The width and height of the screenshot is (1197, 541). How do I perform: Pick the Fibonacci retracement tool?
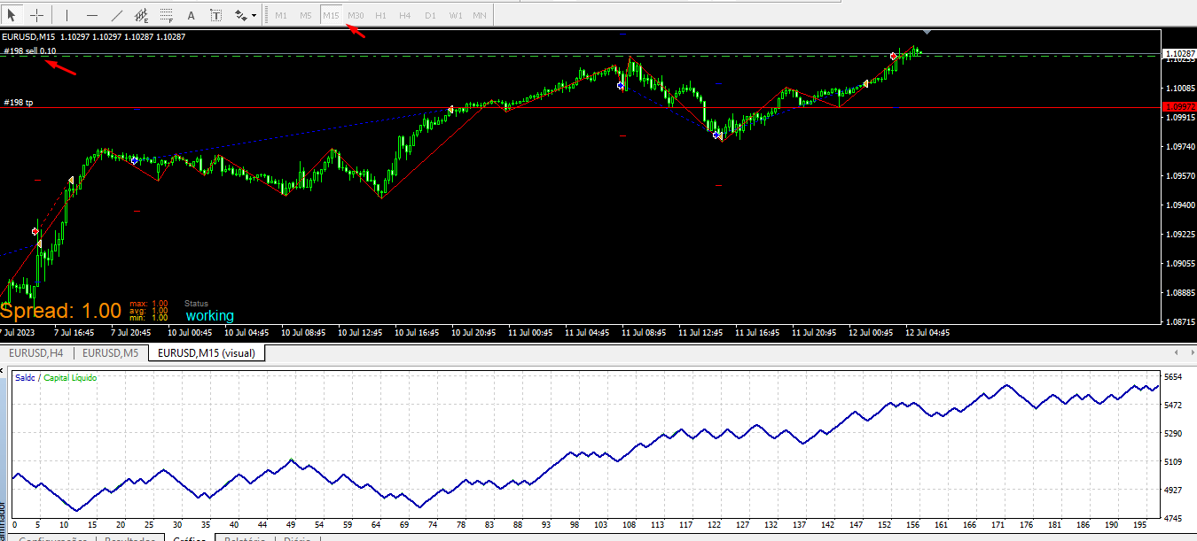[x=166, y=15]
